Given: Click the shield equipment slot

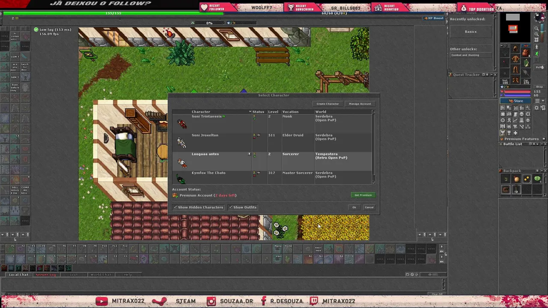Looking at the screenshot, I should [526, 63].
